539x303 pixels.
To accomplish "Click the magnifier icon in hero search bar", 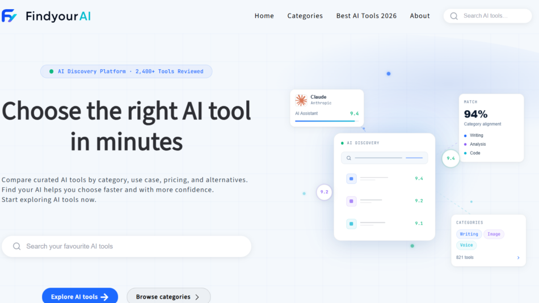I will tap(16, 246).
